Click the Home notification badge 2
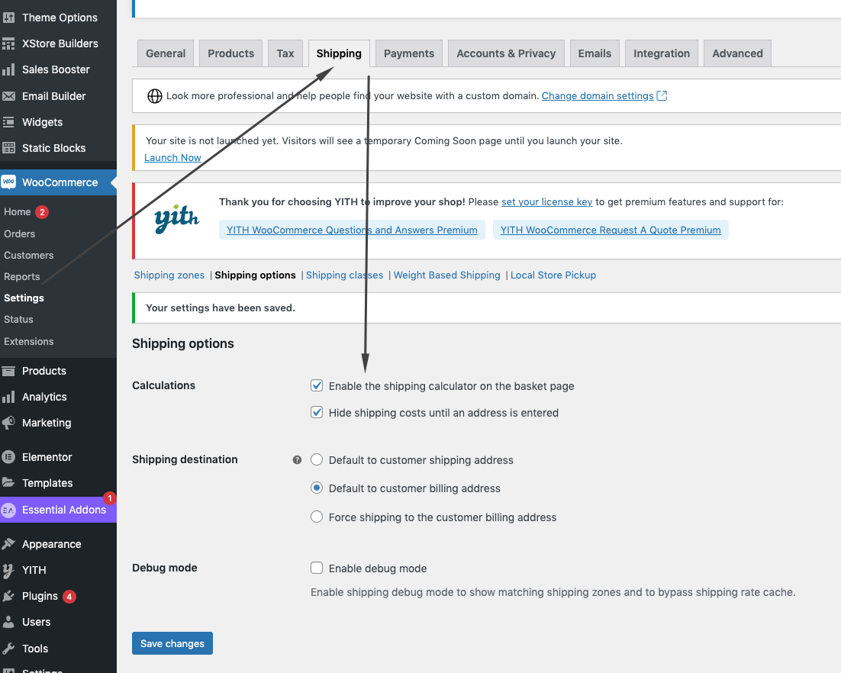The height and width of the screenshot is (673, 841). pyautogui.click(x=42, y=212)
